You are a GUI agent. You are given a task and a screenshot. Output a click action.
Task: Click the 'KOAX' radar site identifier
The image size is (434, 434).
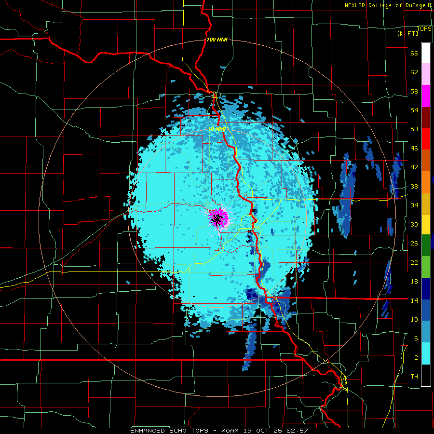231,431
